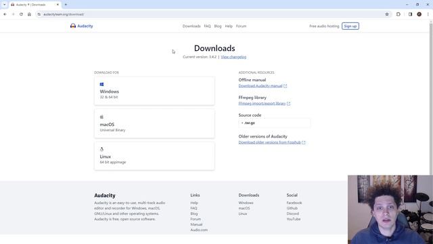Open Forum in the top navigation
Screen dimensions: 433x244
[x=241, y=26]
